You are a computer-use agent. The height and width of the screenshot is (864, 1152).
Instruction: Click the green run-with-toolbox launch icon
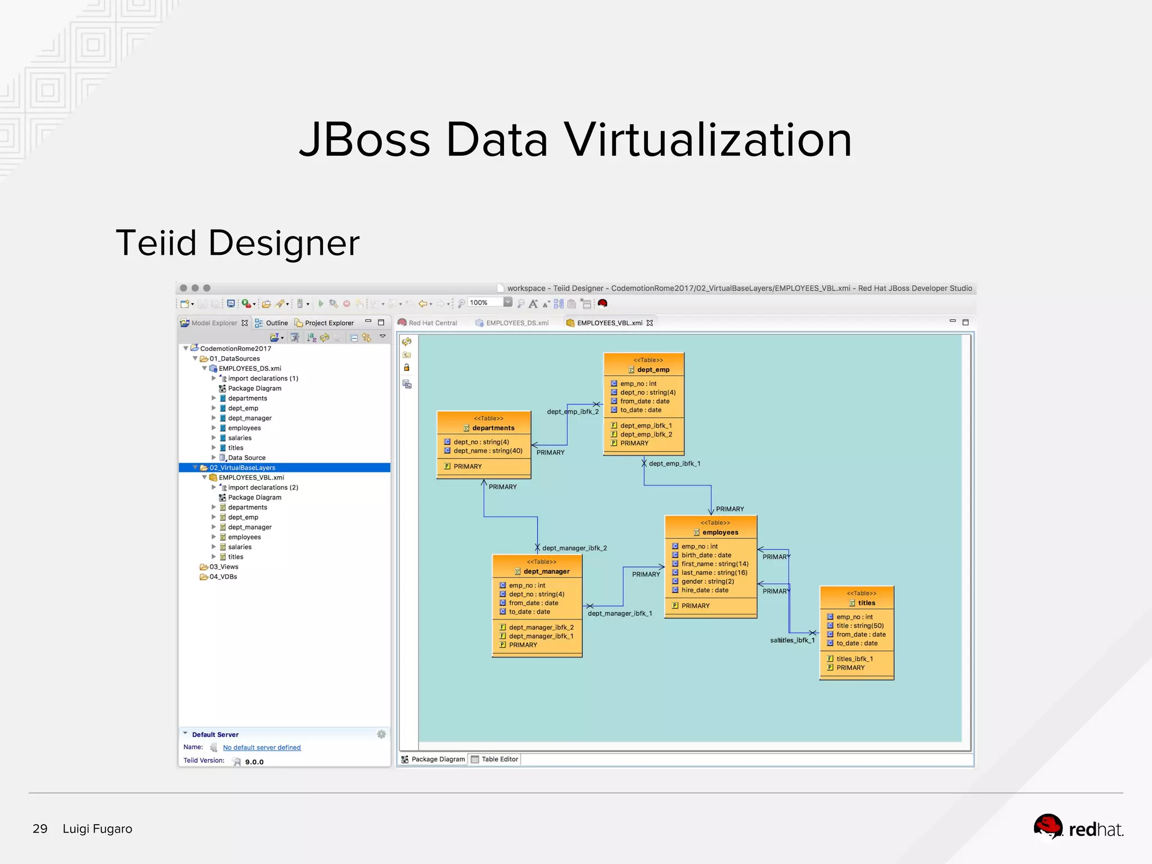246,304
